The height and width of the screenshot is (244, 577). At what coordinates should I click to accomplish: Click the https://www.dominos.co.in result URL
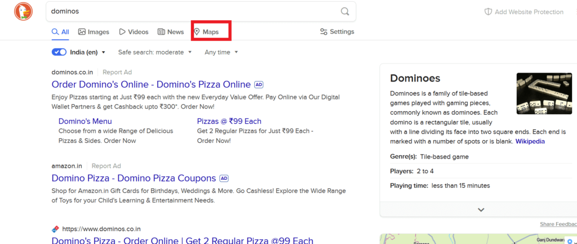(x=101, y=229)
